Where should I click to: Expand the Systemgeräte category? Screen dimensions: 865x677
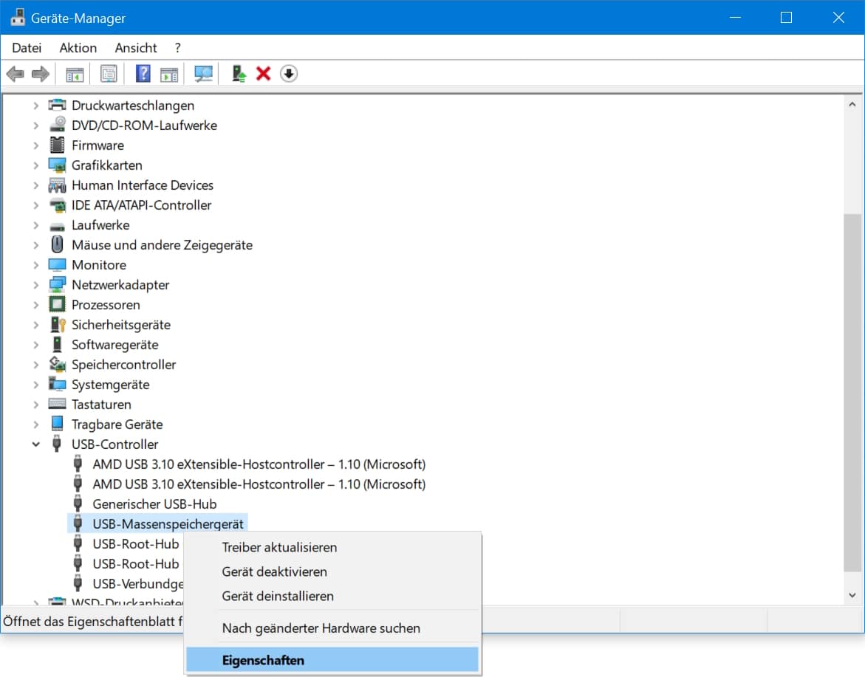pyautogui.click(x=36, y=385)
